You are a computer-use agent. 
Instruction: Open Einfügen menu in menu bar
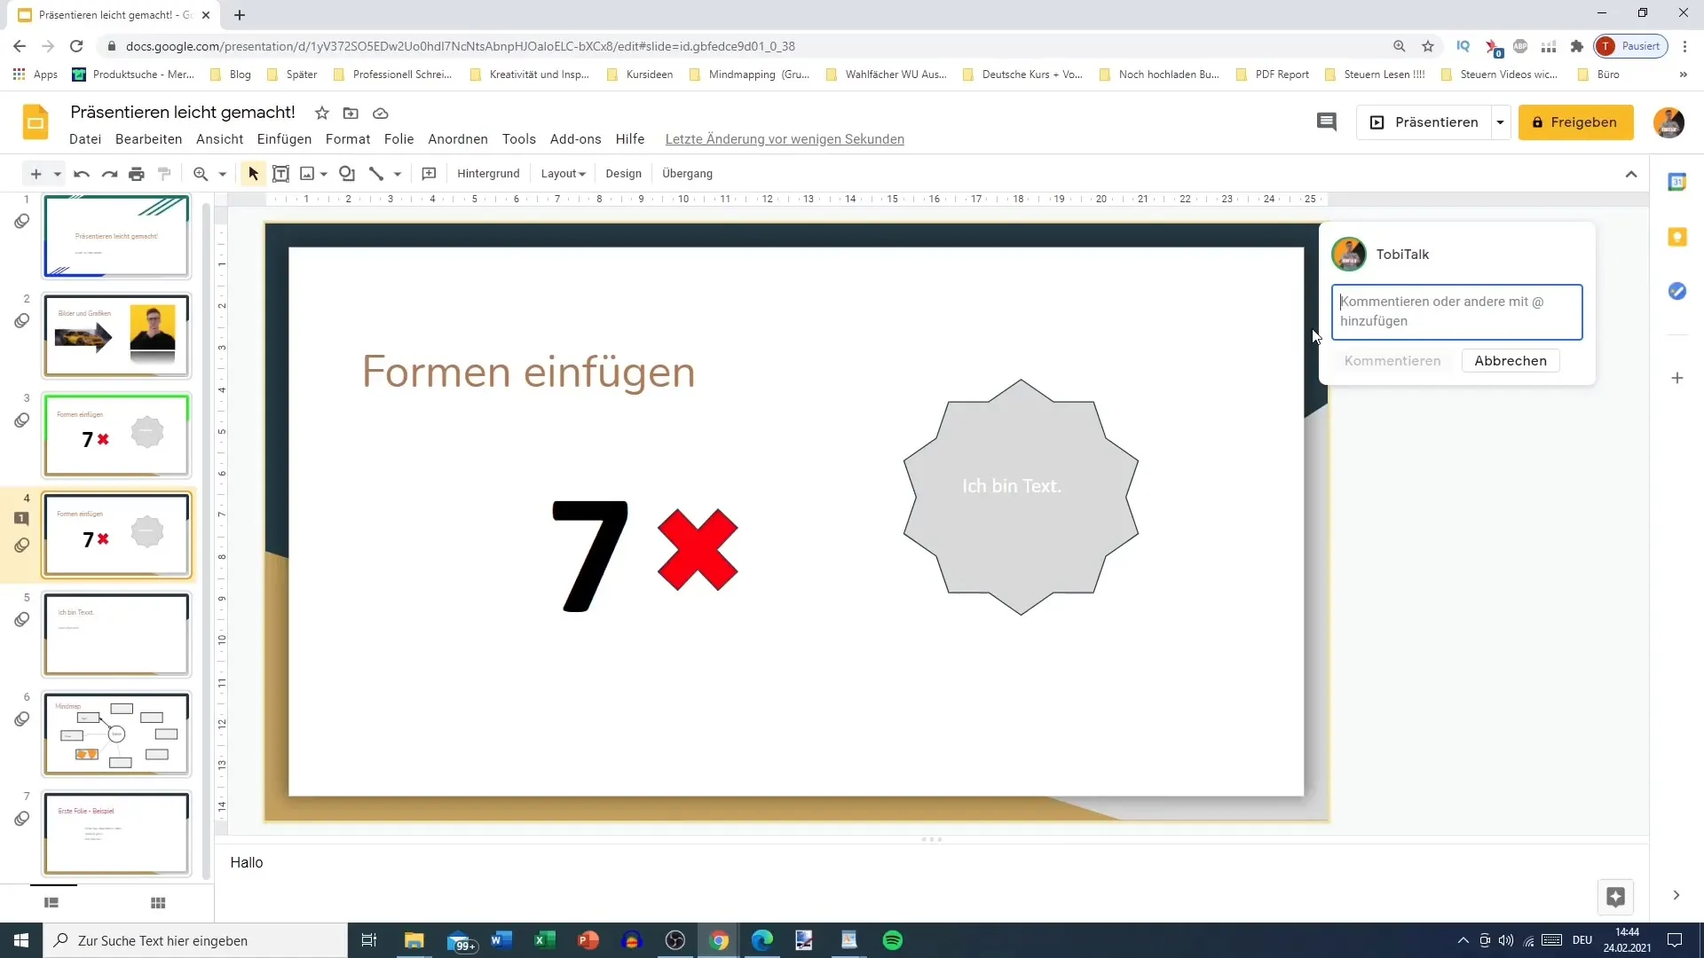[286, 139]
